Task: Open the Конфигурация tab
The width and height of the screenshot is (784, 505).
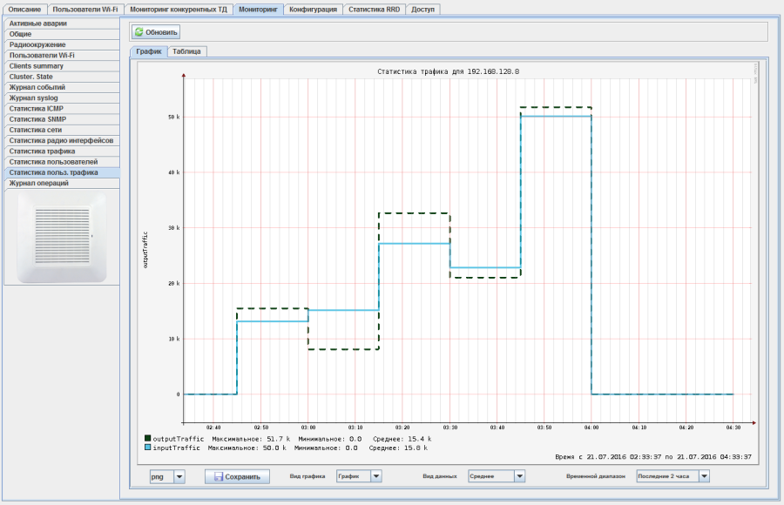Action: point(313,9)
